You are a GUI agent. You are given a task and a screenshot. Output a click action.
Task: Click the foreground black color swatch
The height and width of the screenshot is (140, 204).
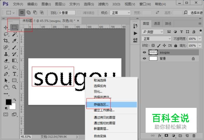click(9, 102)
